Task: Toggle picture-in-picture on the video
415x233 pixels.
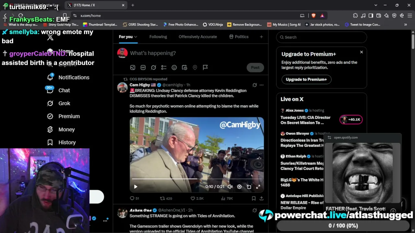Action: [249, 187]
